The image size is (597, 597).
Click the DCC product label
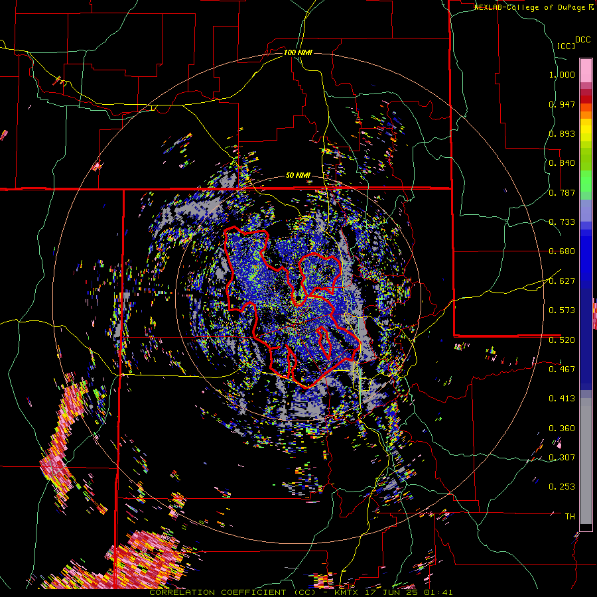coord(583,40)
